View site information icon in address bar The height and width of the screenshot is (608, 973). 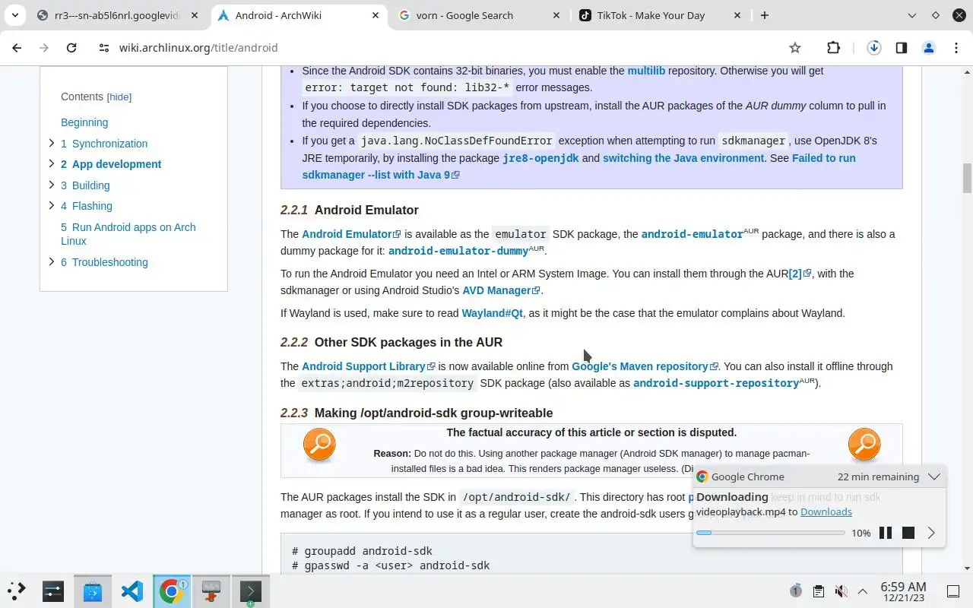pos(104,48)
